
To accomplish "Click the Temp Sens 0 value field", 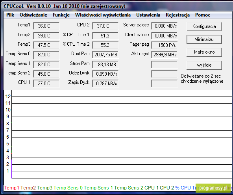I will tap(46, 55).
